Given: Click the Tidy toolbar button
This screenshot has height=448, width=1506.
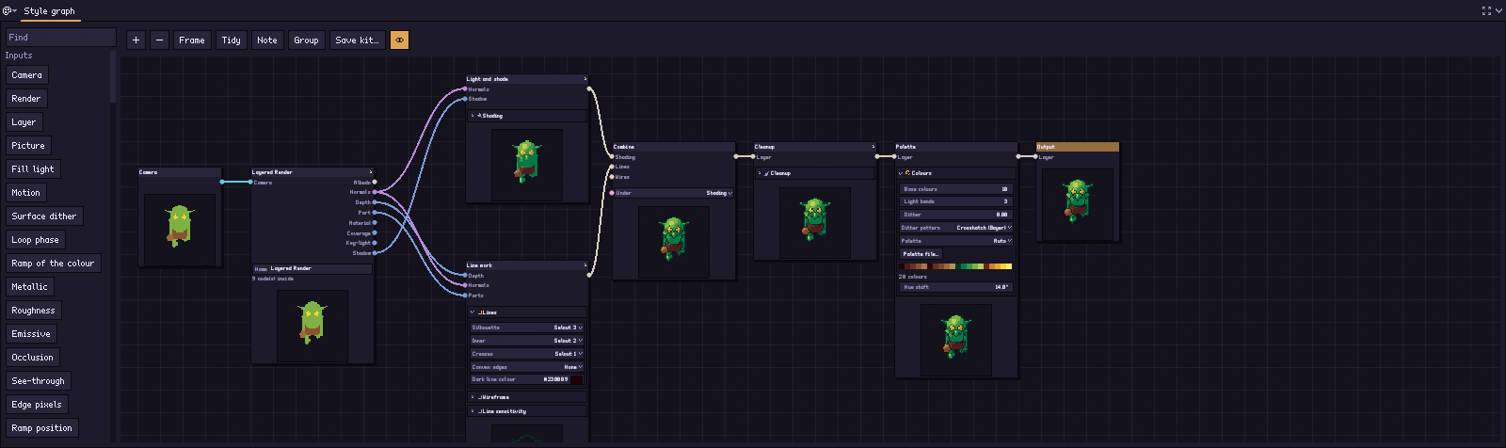Looking at the screenshot, I should [231, 40].
